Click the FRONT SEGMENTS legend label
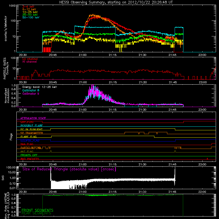The height and width of the screenshot is (219, 219). pos(38,210)
